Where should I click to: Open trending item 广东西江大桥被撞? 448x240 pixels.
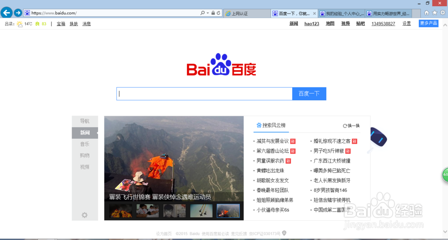tap(332, 161)
